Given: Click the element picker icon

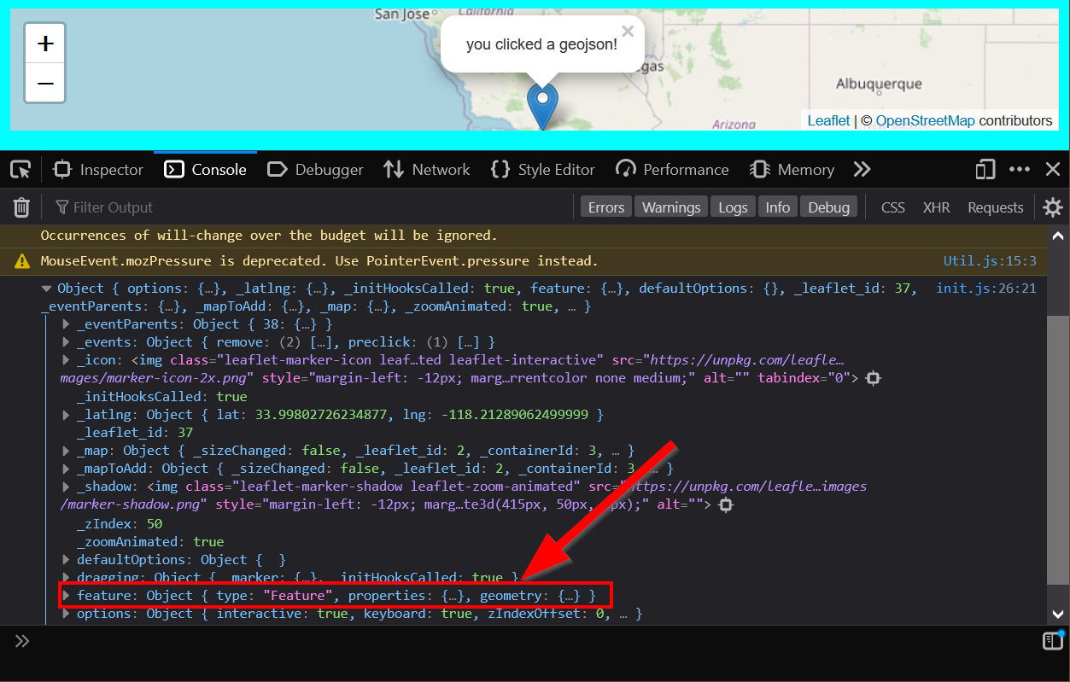Looking at the screenshot, I should point(20,170).
